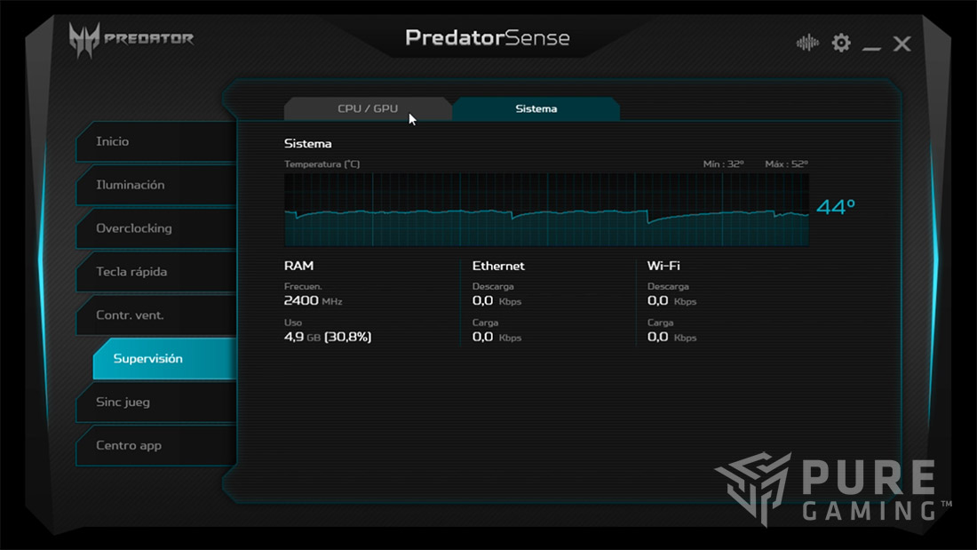Click the 44° current temperature reading

click(x=835, y=207)
